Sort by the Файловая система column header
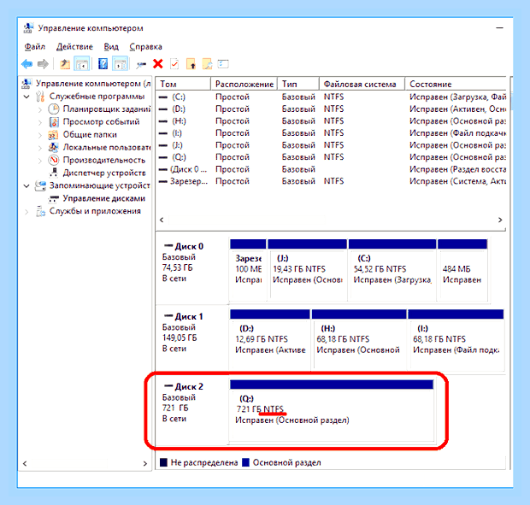 coord(362,84)
